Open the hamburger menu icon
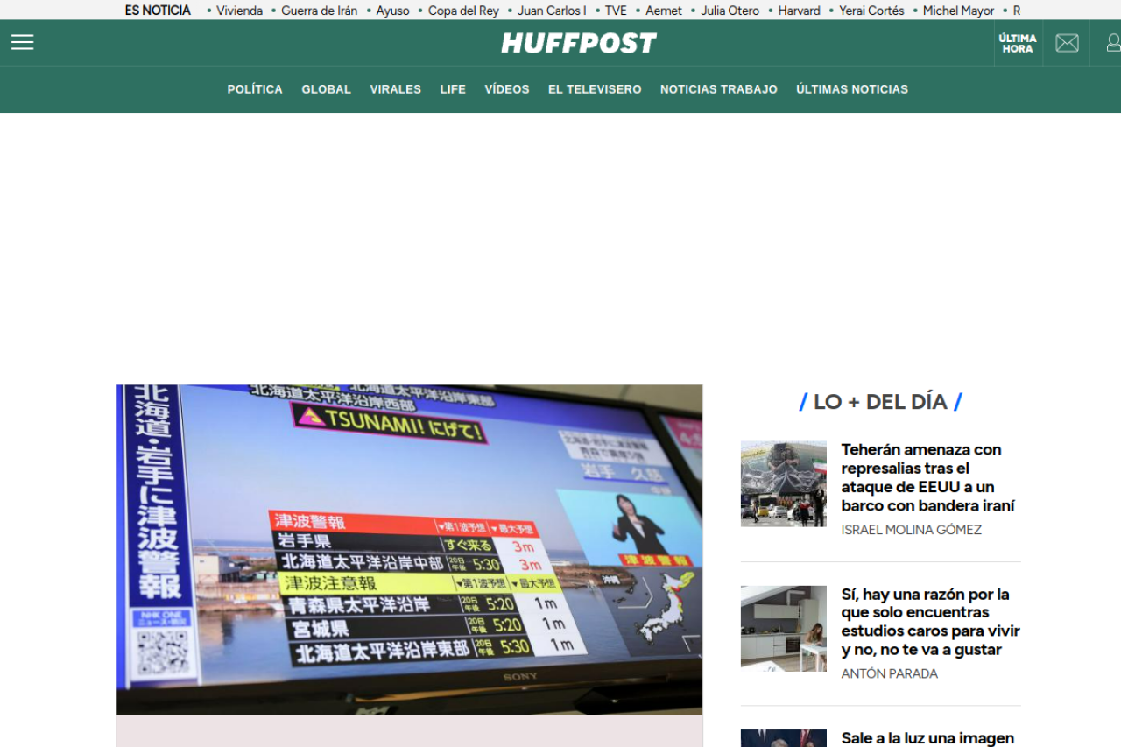This screenshot has height=747, width=1121. coord(23,43)
